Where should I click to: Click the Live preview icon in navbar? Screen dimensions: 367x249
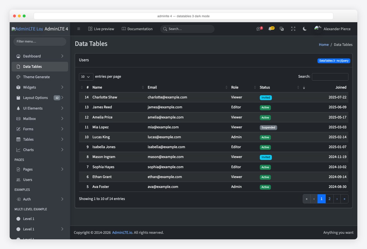(90, 29)
